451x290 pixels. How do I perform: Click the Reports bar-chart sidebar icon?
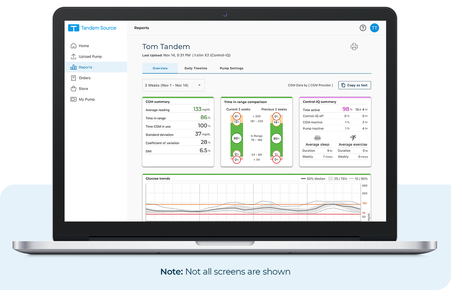point(74,67)
